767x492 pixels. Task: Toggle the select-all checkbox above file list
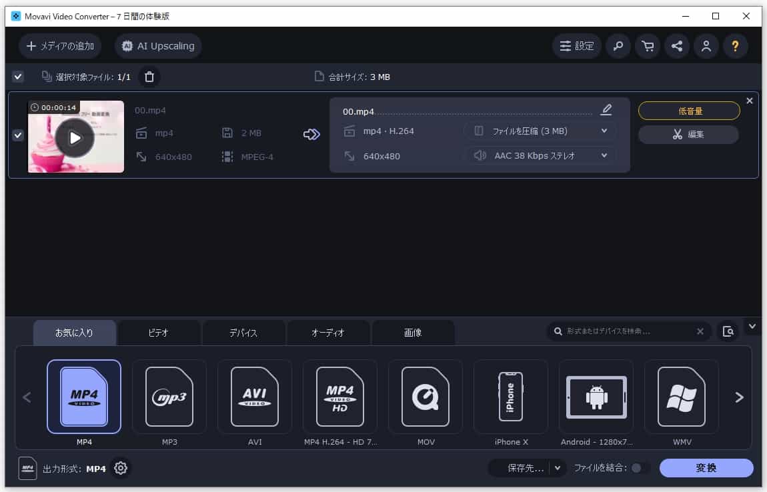pyautogui.click(x=17, y=77)
